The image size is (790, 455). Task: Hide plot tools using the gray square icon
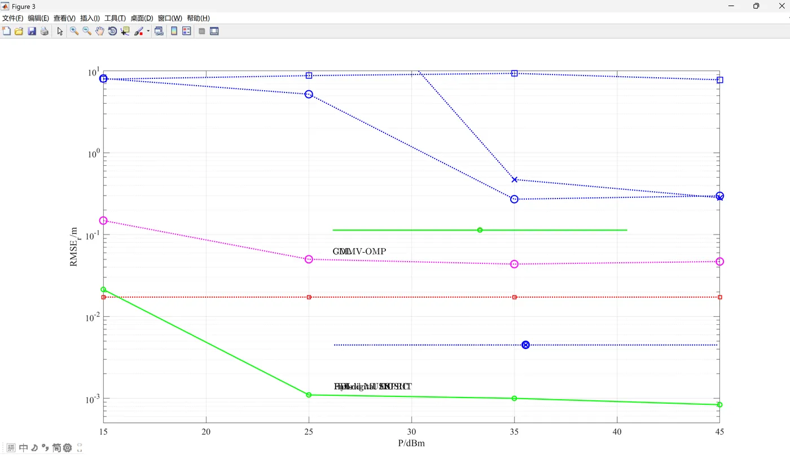coord(201,31)
